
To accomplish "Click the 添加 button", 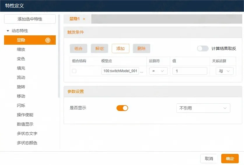I will pos(120,48).
